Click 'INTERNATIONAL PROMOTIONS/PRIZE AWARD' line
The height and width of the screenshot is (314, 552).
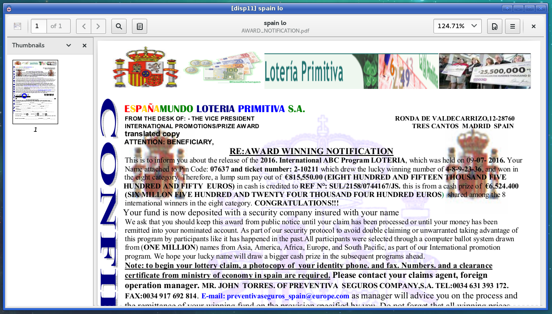[192, 126]
